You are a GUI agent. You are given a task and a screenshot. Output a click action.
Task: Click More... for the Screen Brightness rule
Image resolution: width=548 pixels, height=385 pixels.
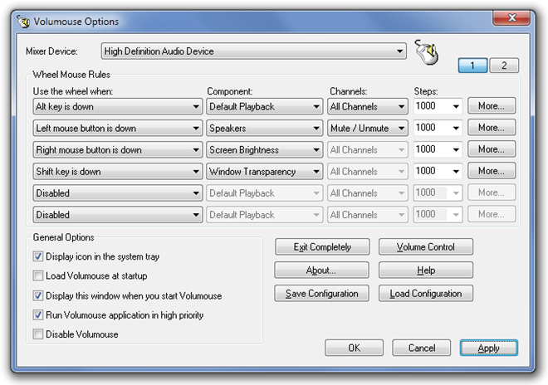coord(492,149)
